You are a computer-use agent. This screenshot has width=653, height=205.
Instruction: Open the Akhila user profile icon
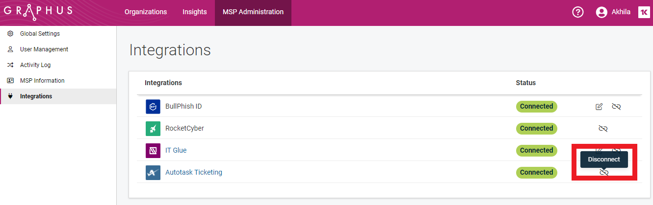[x=601, y=12]
